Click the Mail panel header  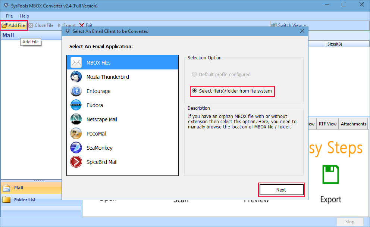pos(31,35)
